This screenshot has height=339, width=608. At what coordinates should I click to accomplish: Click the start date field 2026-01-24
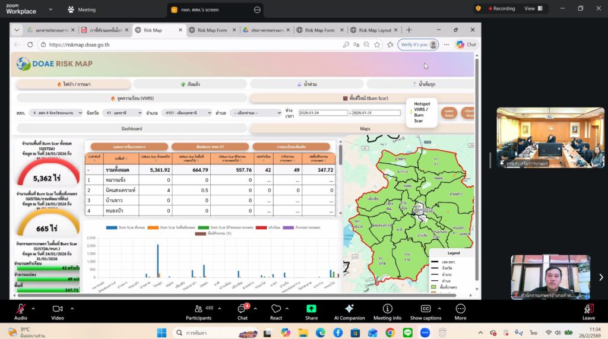click(x=322, y=112)
